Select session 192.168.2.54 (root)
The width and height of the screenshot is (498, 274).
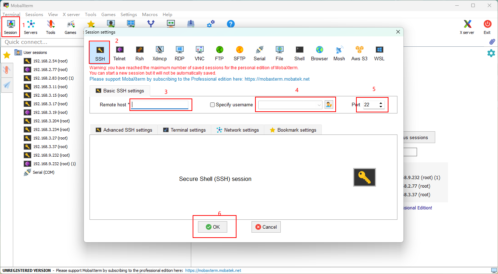pyautogui.click(x=46, y=61)
